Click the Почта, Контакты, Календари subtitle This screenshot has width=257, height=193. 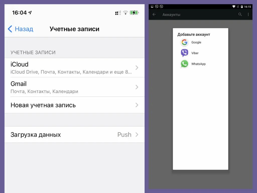pos(44,91)
